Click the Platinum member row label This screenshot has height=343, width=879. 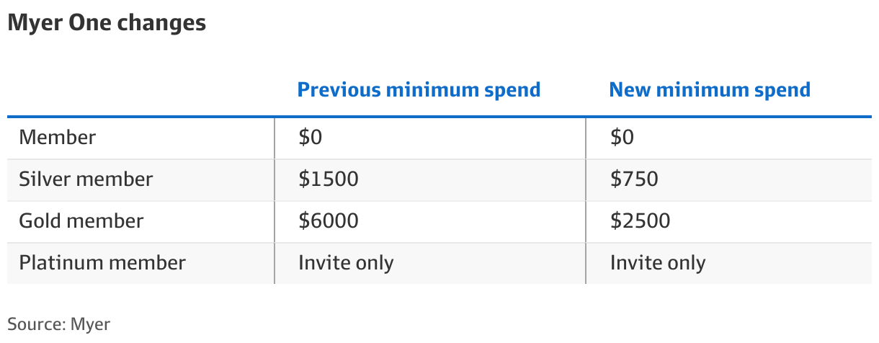coord(102,262)
